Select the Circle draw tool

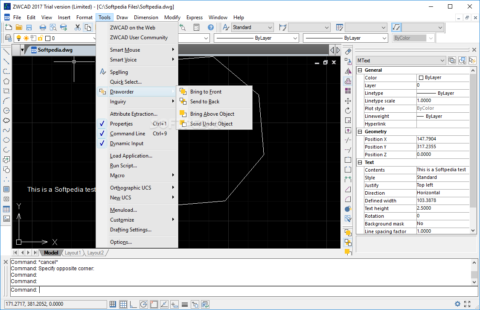tap(6, 111)
